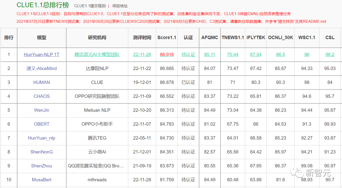The image size is (342, 188).
Task: Click the 90.3 OCNLI_50K value
Action: [280, 82]
